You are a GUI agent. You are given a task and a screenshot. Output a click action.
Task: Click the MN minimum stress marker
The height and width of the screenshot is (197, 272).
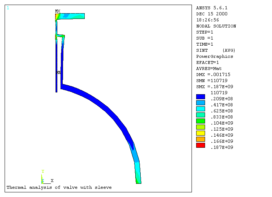click(x=59, y=72)
